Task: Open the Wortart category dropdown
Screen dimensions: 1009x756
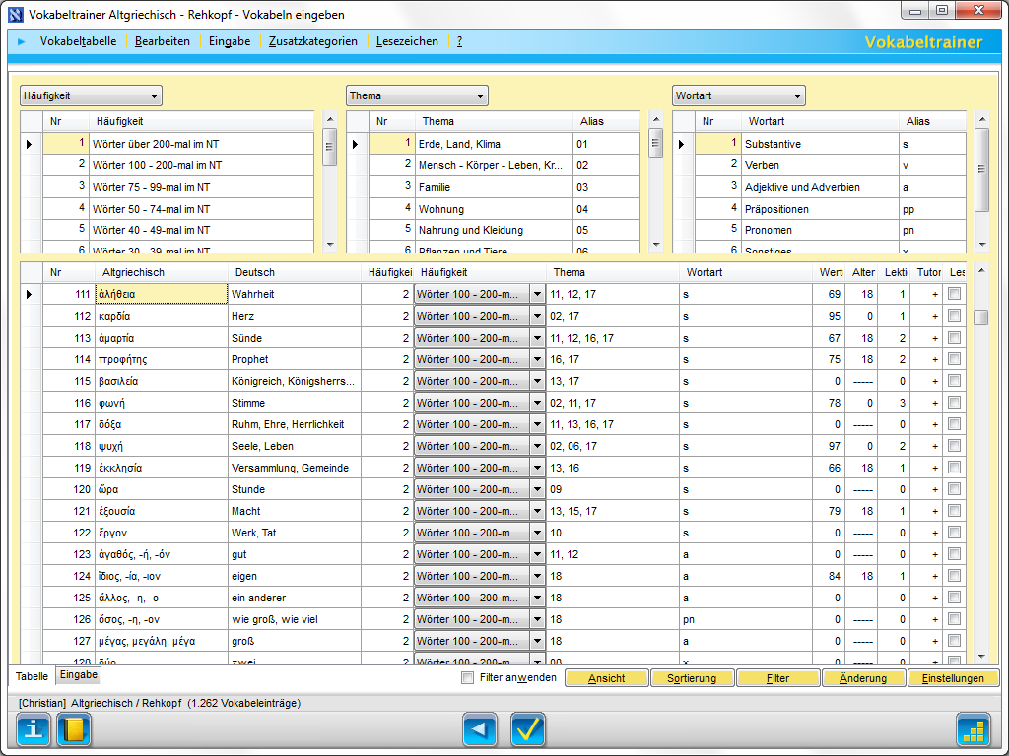Action: 739,95
